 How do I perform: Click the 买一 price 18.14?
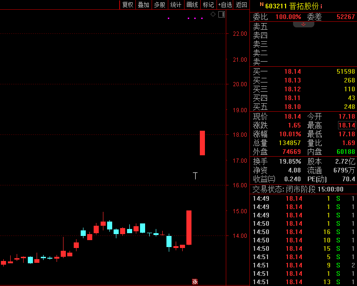(x=293, y=71)
